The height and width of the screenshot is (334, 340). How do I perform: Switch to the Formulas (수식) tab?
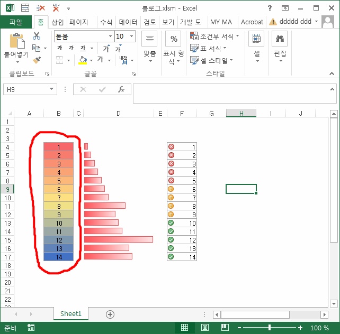click(x=106, y=22)
